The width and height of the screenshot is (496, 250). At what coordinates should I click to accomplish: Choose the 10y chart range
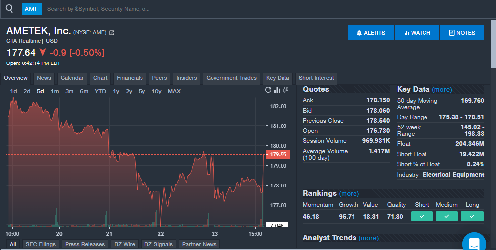[x=156, y=91]
